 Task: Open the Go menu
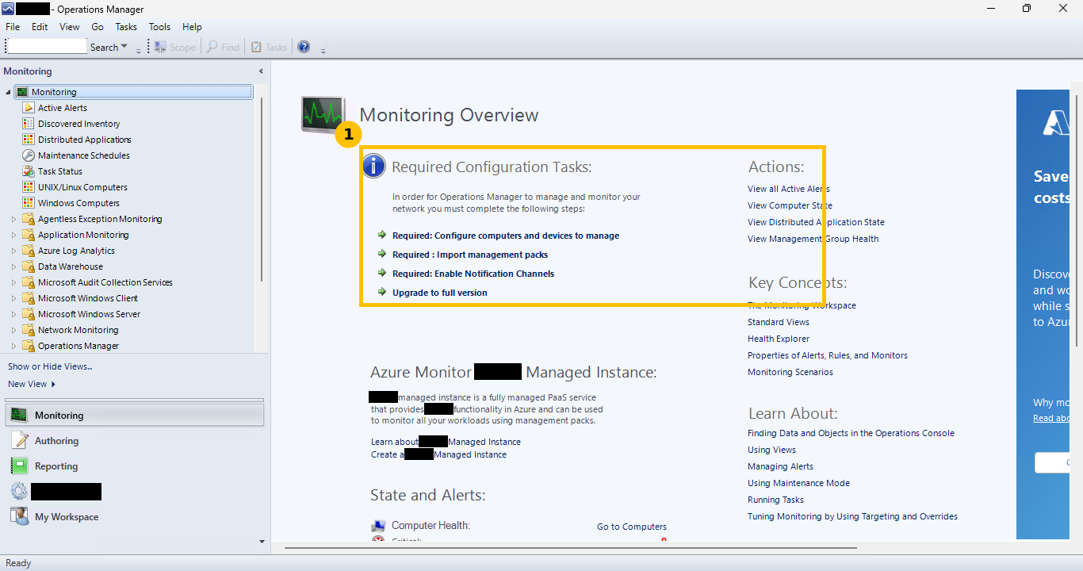(98, 27)
